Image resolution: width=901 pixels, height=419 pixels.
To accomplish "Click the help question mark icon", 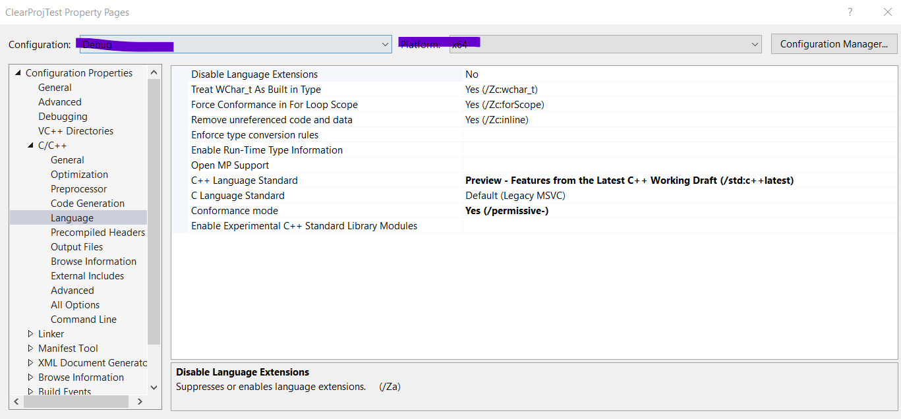I will tap(850, 12).
